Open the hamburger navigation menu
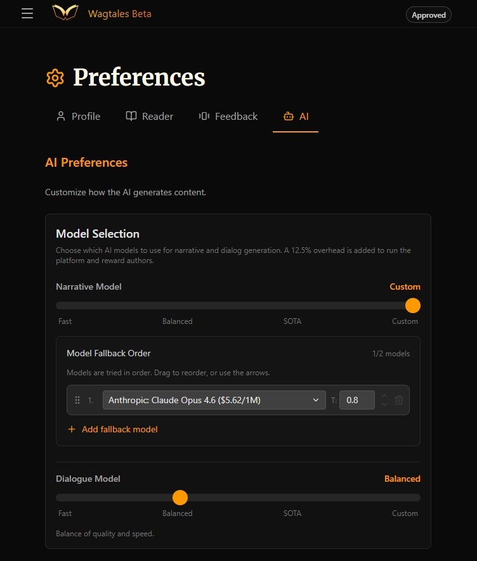Image resolution: width=477 pixels, height=561 pixels. pos(27,13)
